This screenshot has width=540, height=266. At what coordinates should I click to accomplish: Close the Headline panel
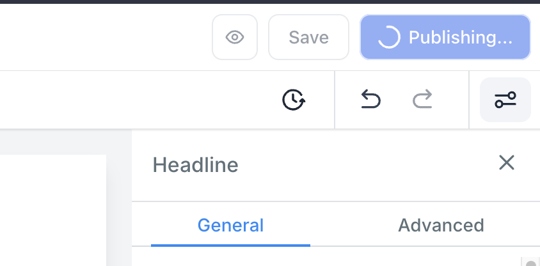pos(507,162)
